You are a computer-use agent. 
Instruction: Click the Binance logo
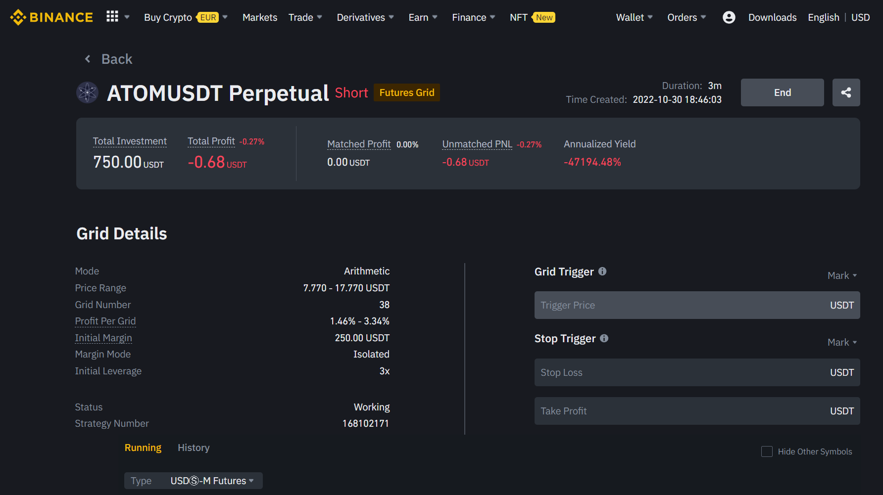point(51,17)
